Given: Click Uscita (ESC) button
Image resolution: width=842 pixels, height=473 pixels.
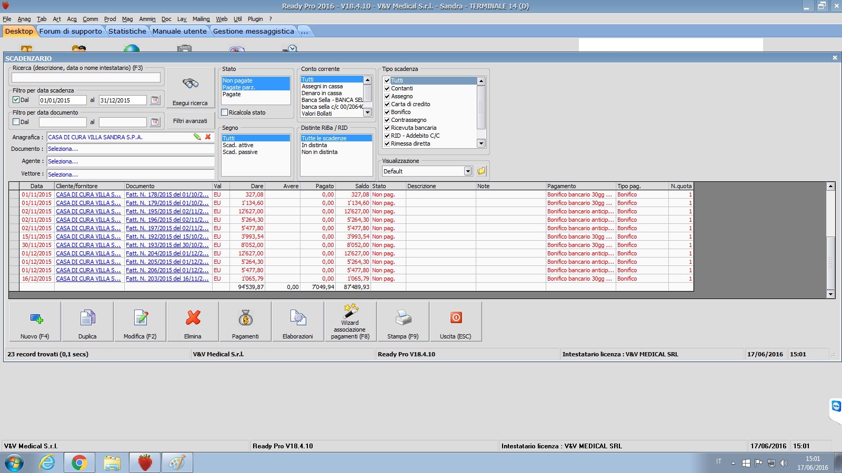Looking at the screenshot, I should (x=456, y=322).
